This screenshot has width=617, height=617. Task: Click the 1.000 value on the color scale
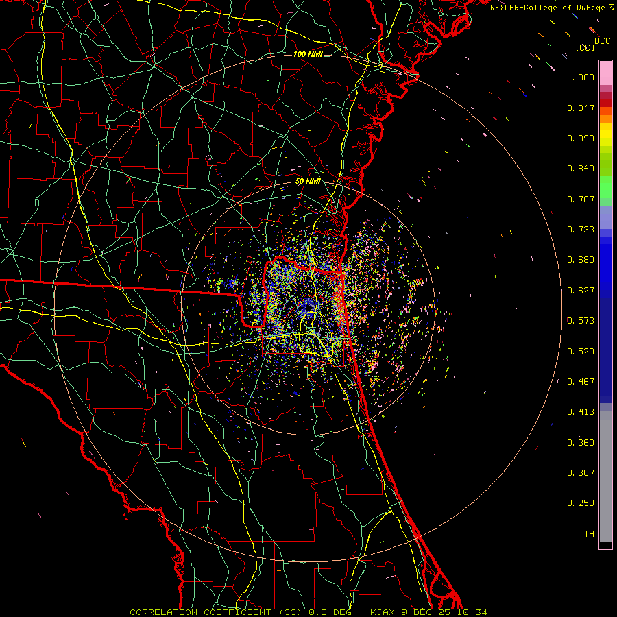[x=581, y=77]
